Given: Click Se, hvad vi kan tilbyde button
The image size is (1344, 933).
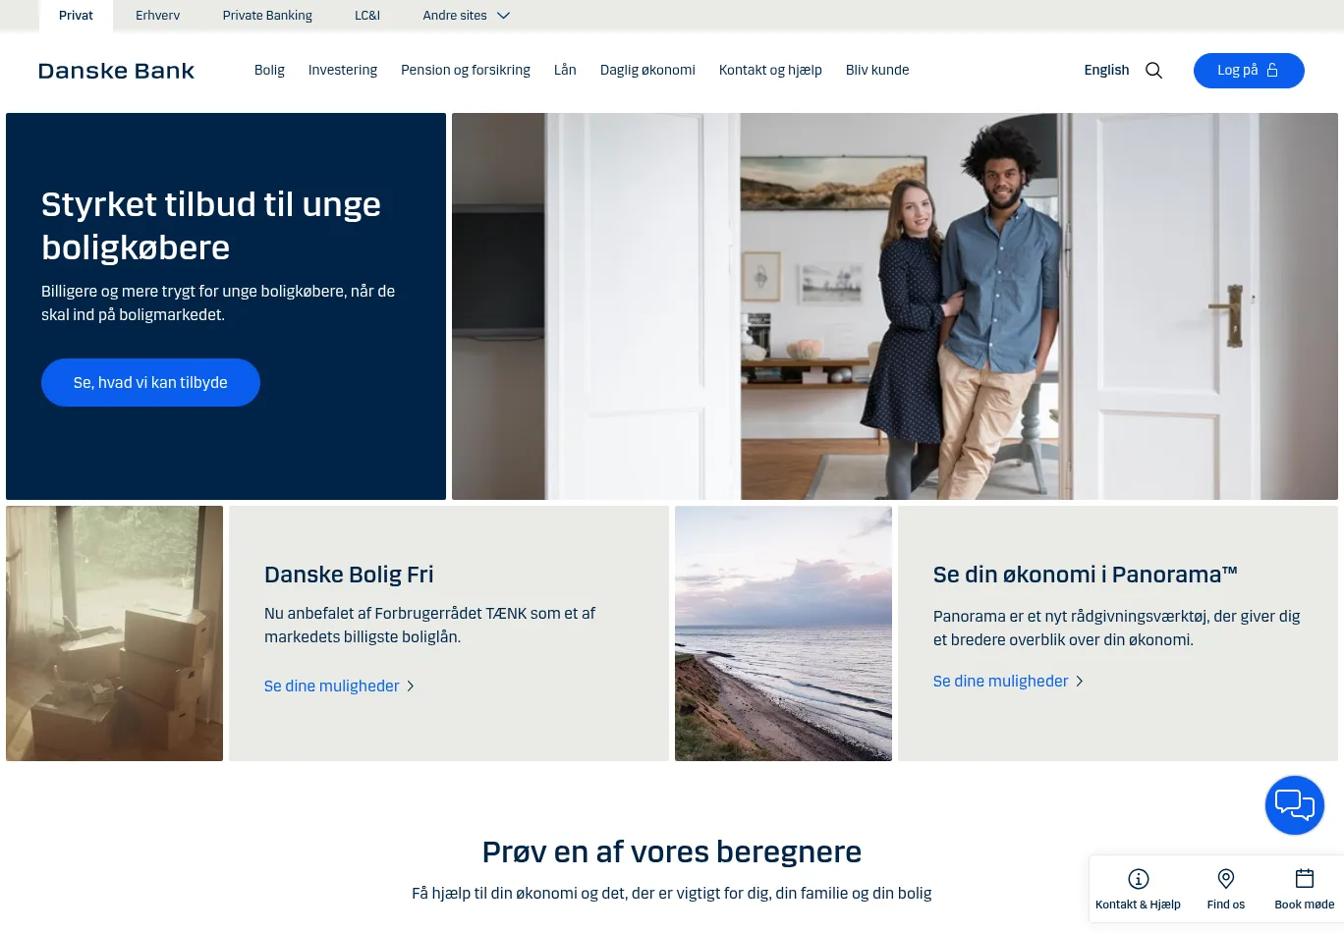Looking at the screenshot, I should coord(150,383).
